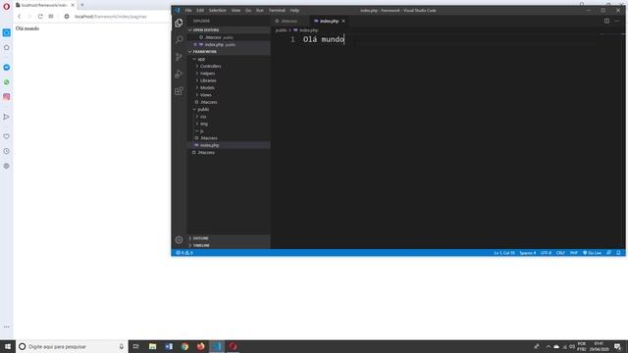Select the root .htaccess file at tree bottom
Image resolution: width=628 pixels, height=353 pixels.
coord(229,153)
